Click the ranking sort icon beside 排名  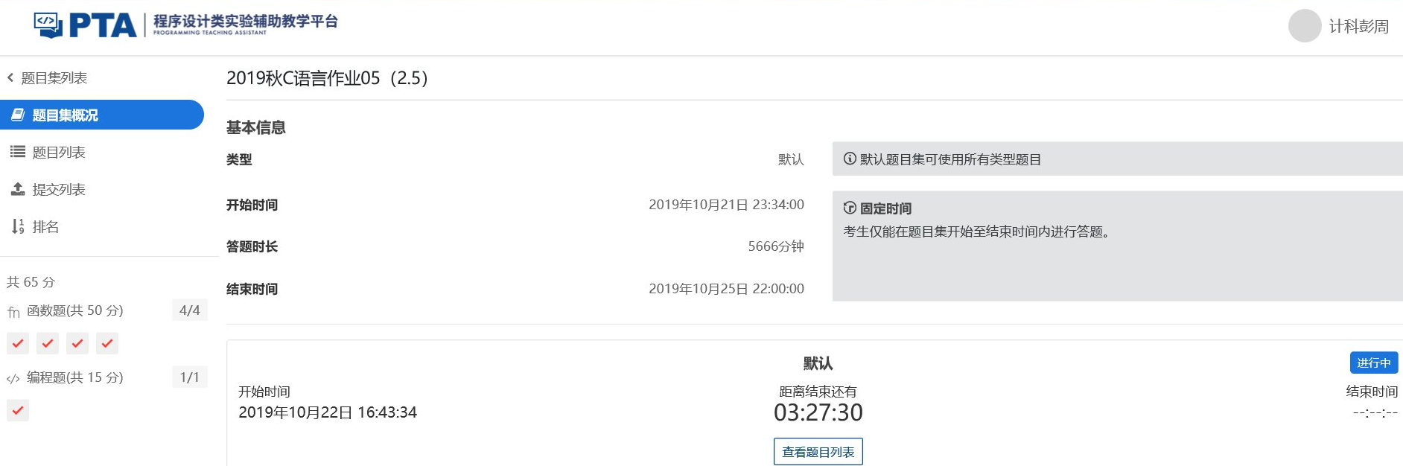pyautogui.click(x=18, y=226)
